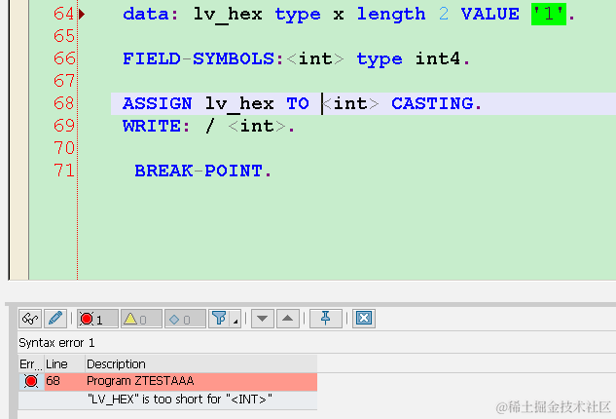The width and height of the screenshot is (616, 419).
Task: Click the FIELD-SYMBOLS keyword on line 66
Action: point(198,59)
